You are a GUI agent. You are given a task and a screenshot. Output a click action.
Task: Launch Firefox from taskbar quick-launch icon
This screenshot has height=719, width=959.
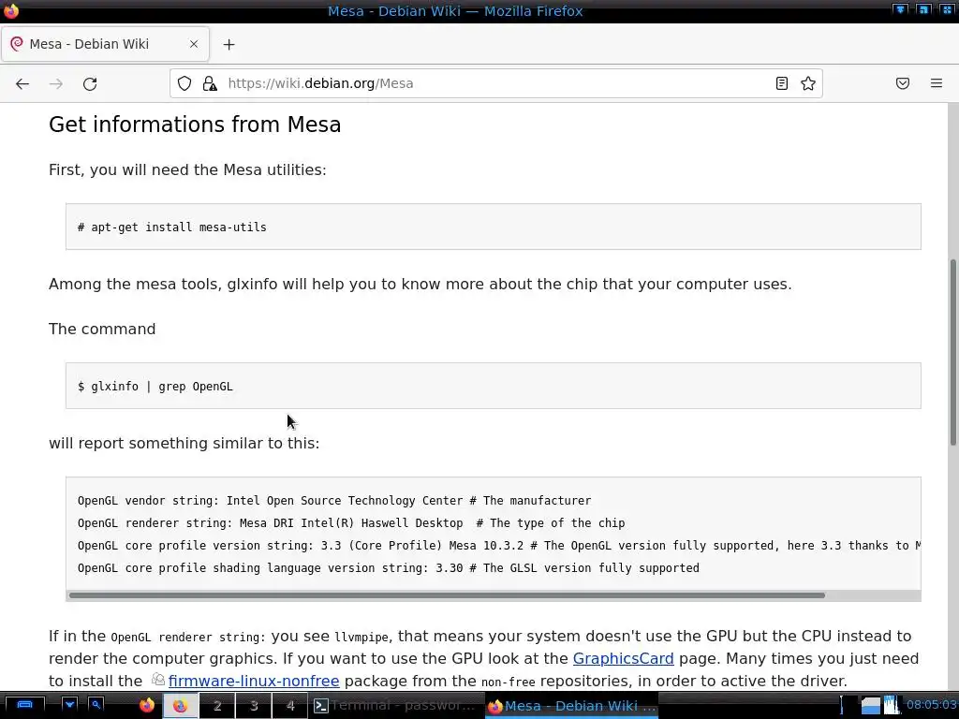pyautogui.click(x=147, y=706)
